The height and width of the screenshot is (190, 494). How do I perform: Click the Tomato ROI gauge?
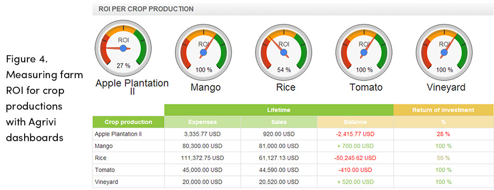(x=364, y=52)
